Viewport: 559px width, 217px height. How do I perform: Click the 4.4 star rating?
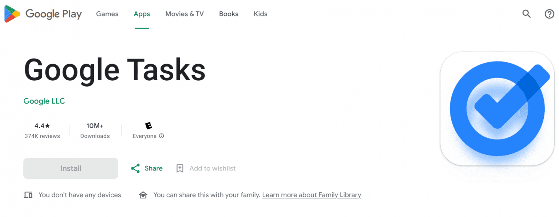[42, 126]
